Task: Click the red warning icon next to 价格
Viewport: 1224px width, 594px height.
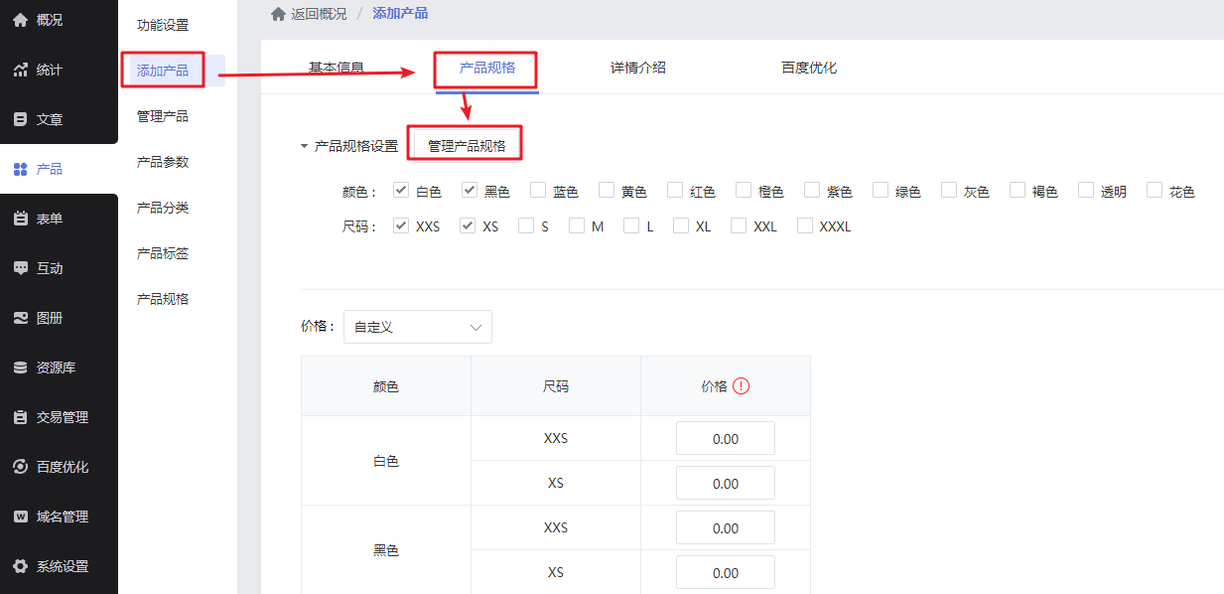Action: pos(741,386)
